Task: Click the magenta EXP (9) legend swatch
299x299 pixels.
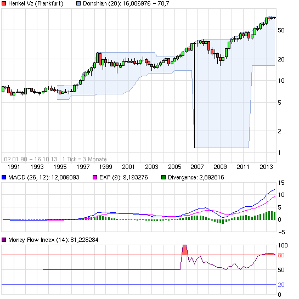Action: 95,177
